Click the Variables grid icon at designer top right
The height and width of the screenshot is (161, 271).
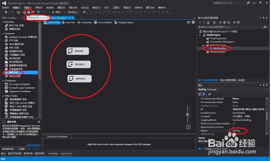(x=193, y=22)
